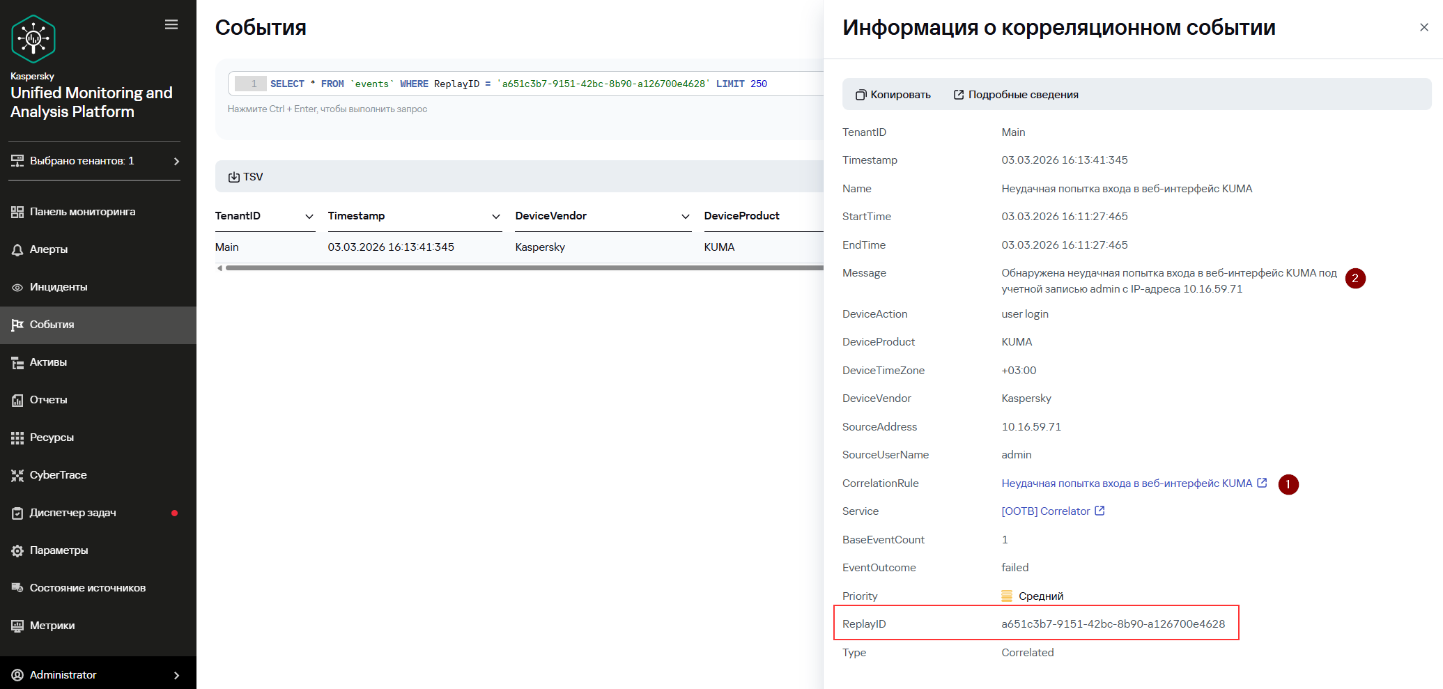Viewport: 1443px width, 689px height.
Task: Click the Kaspersky vendor cell in the table
Action: coord(540,247)
